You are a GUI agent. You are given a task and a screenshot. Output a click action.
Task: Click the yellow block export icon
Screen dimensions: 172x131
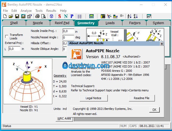click(x=115, y=16)
